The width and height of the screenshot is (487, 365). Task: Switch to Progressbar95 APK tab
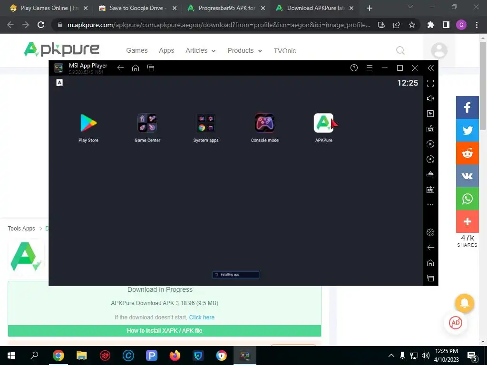(x=226, y=8)
